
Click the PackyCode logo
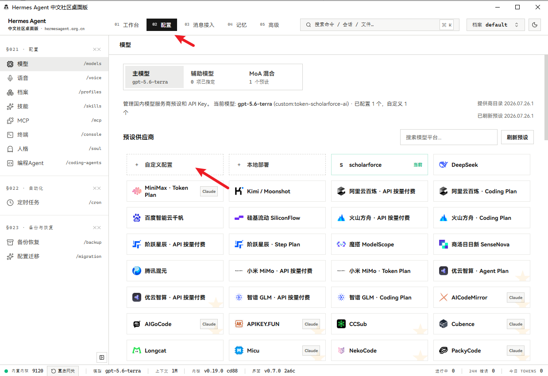pos(444,350)
